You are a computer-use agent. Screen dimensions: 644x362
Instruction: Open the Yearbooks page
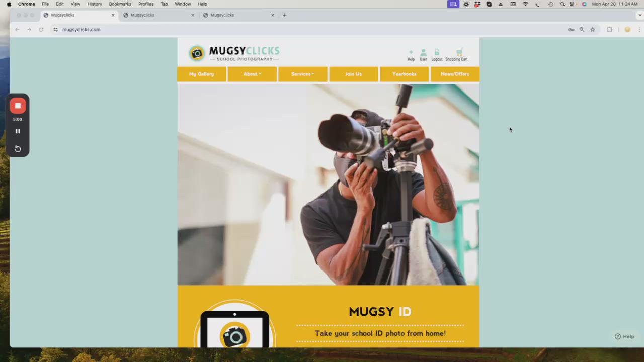click(x=404, y=74)
